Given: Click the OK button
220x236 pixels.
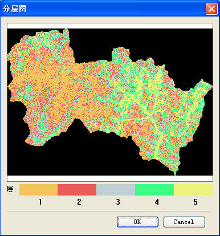Looking at the screenshot, I should (137, 222).
